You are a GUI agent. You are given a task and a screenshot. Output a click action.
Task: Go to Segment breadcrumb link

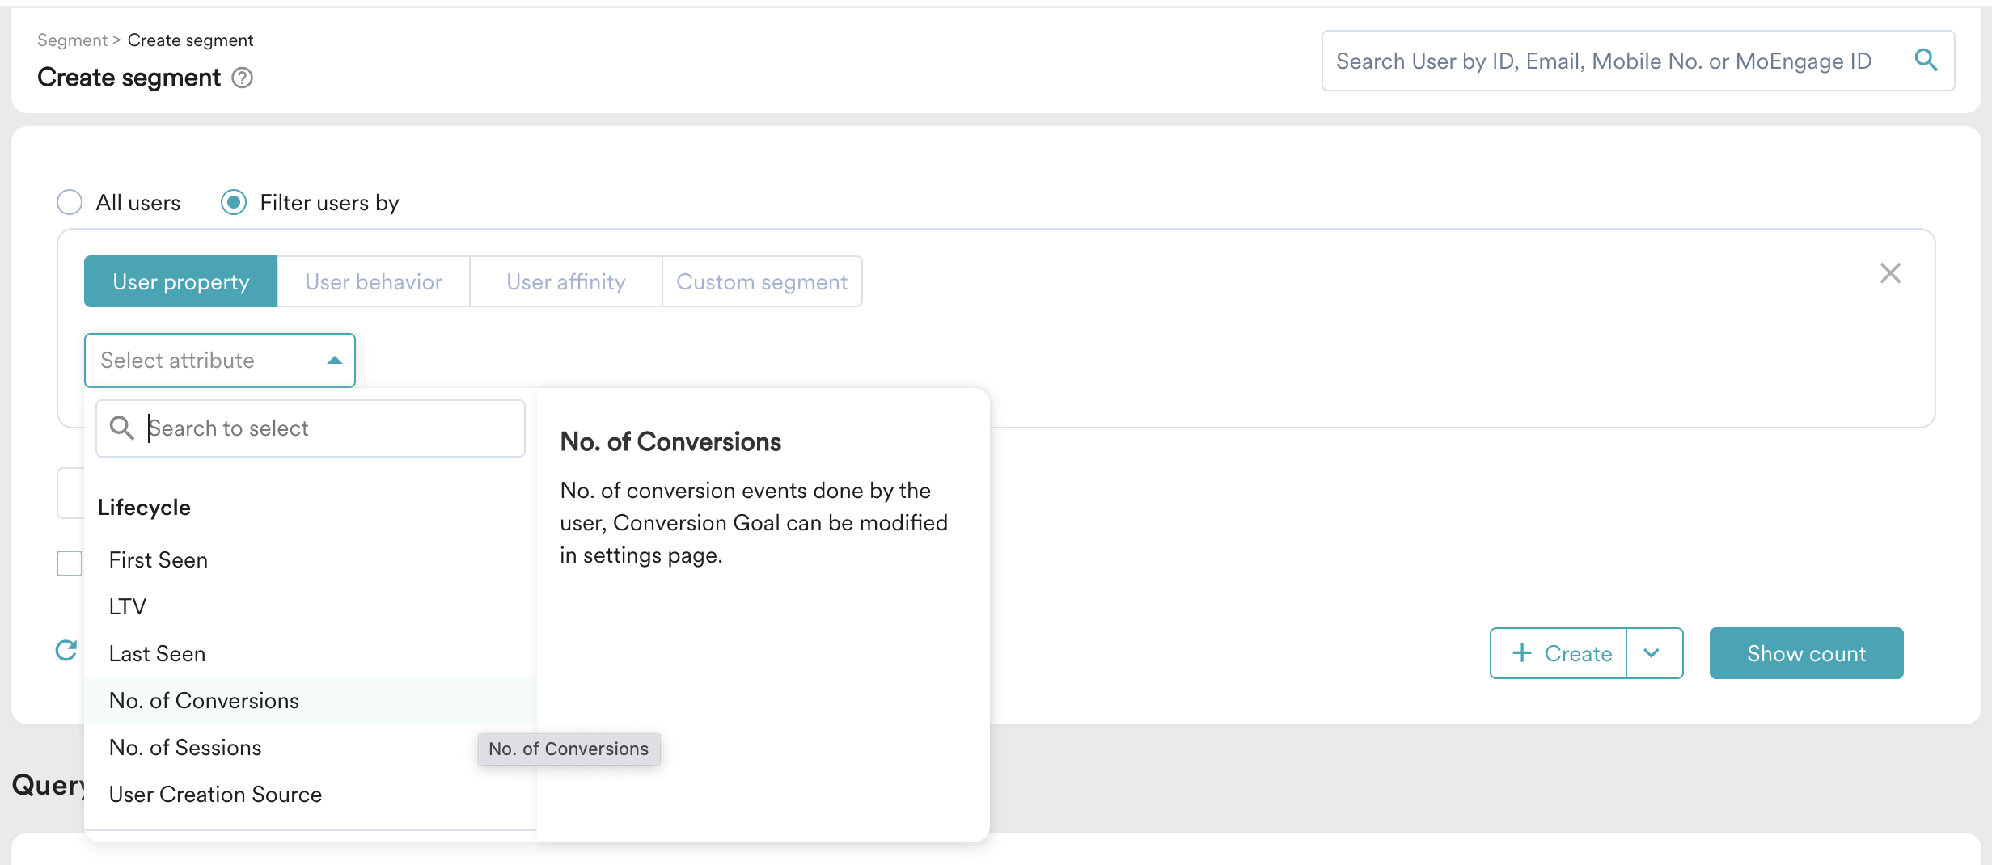point(72,40)
